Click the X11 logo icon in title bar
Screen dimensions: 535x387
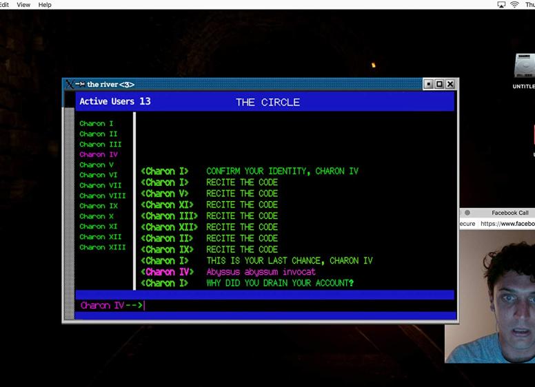click(x=69, y=84)
